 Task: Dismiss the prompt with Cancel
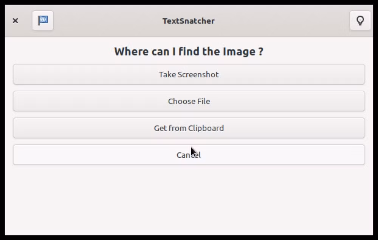pos(189,155)
